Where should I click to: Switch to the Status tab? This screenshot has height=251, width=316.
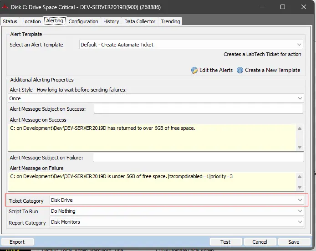click(x=10, y=21)
